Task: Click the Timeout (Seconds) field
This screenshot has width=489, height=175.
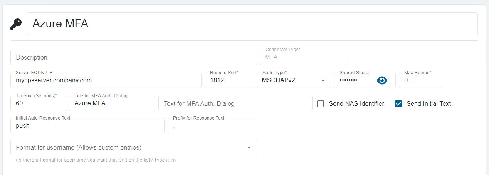Action: 38,104
